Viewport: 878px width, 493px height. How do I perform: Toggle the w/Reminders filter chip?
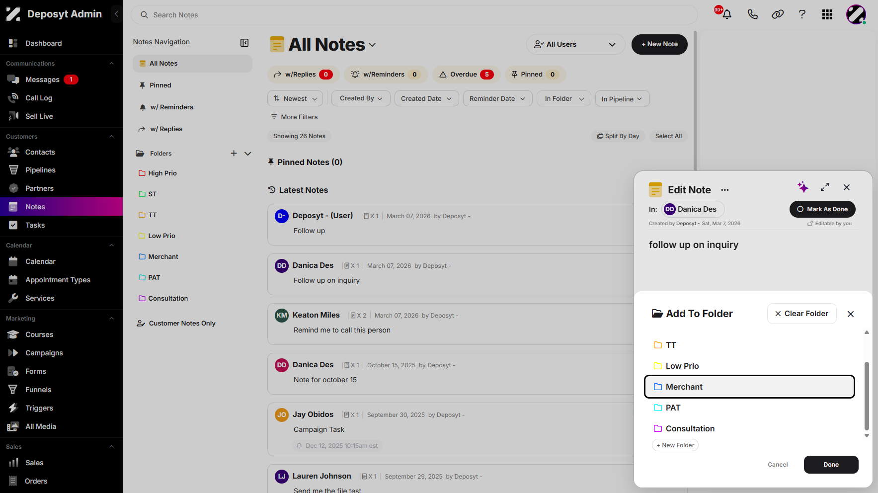point(386,75)
